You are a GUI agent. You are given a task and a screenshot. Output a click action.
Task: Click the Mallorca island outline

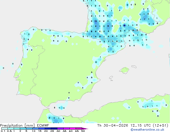[x=124, y=70]
